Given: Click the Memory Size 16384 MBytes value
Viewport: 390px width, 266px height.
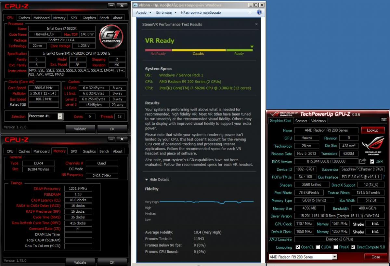Looking at the screenshot, I should (x=38, y=169).
